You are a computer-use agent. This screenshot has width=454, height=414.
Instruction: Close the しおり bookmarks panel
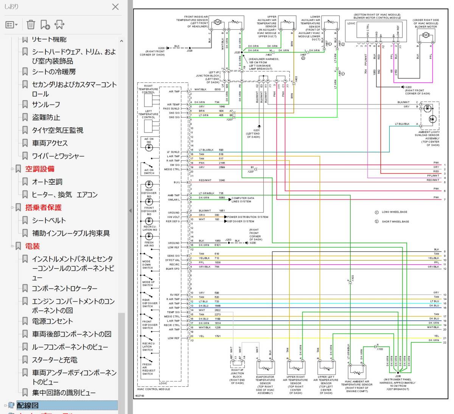point(115,7)
